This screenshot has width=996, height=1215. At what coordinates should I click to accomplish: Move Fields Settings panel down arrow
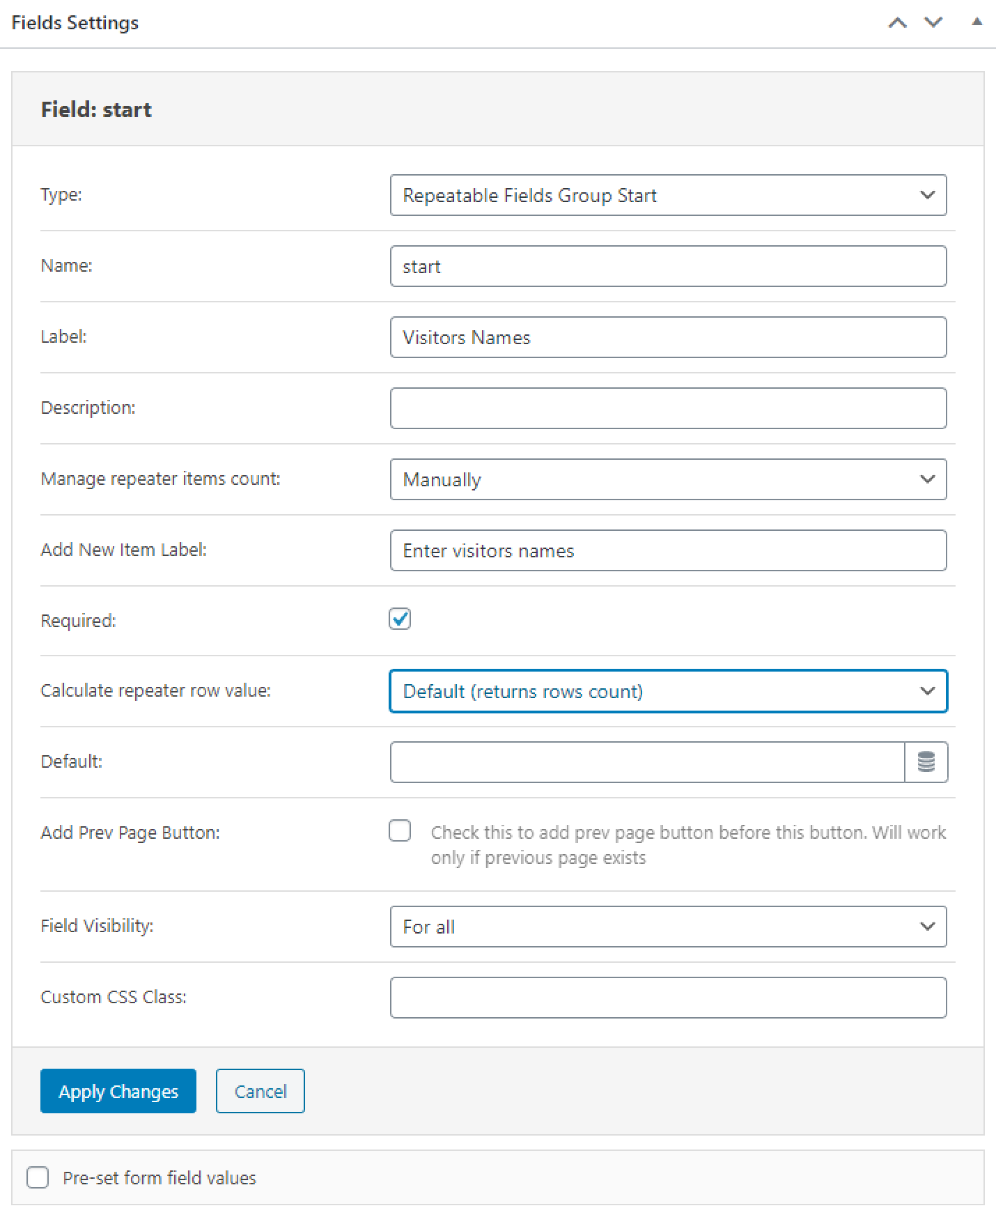pyautogui.click(x=933, y=23)
